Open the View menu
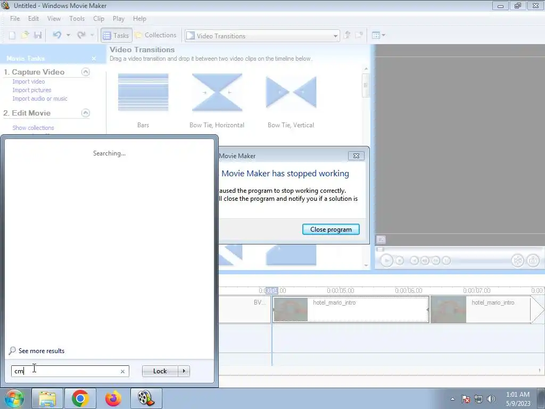Viewport: 545px width, 409px height. click(x=54, y=19)
